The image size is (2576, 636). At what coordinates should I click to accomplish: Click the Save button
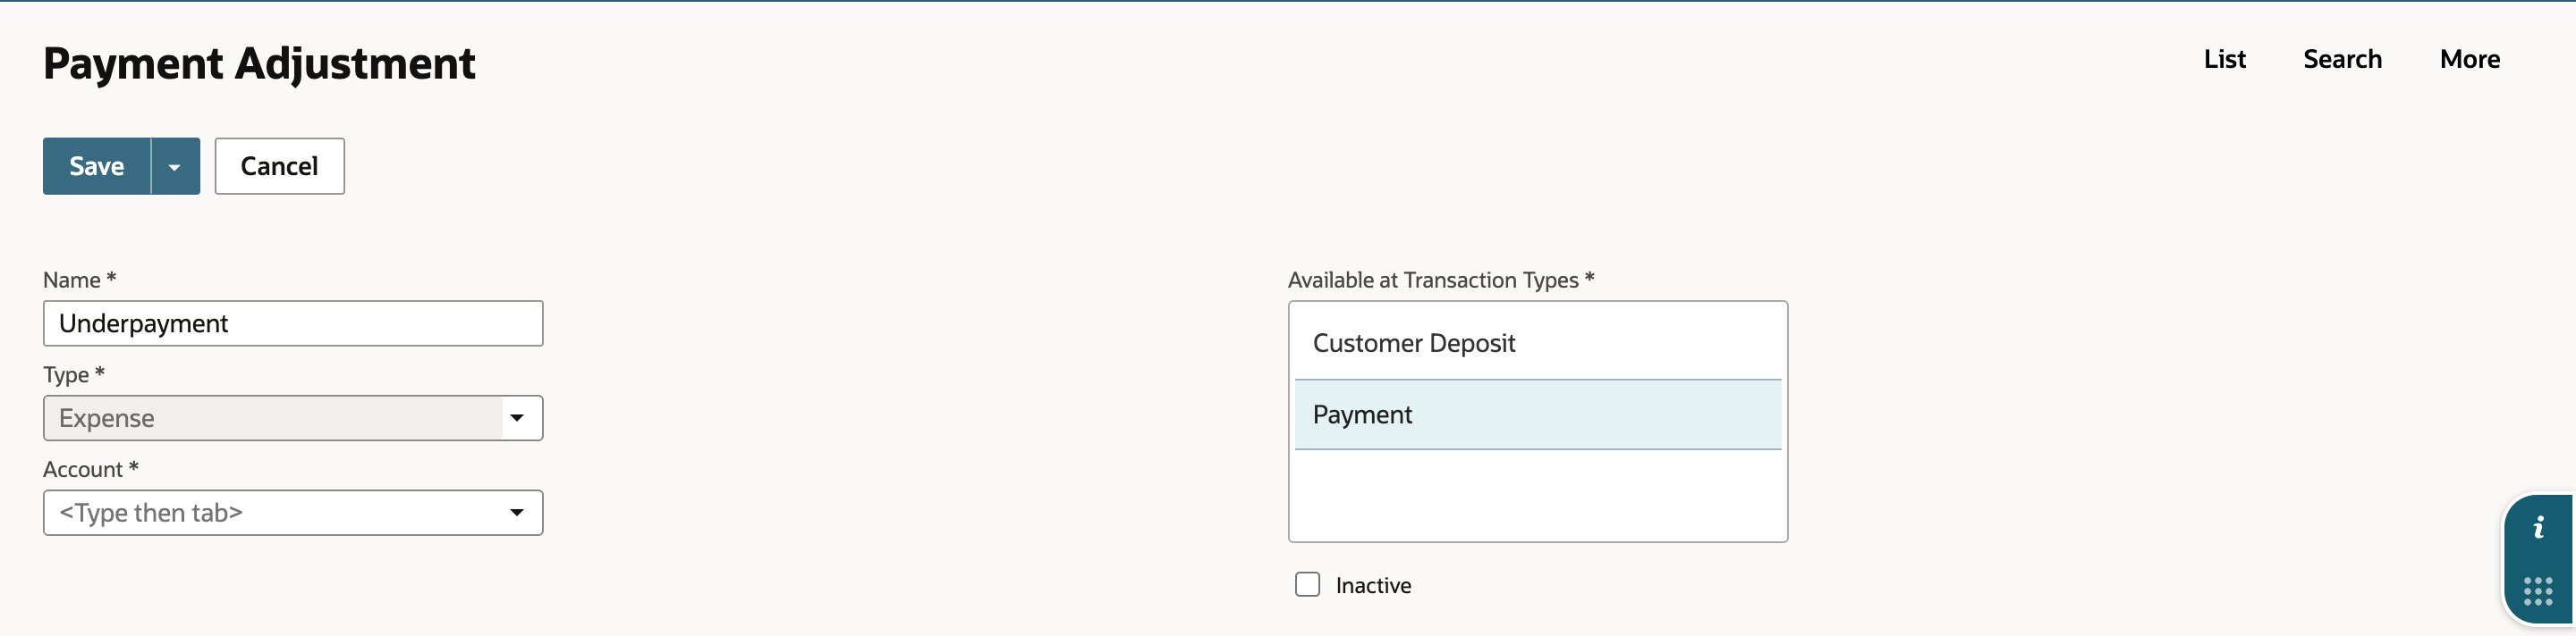click(97, 166)
